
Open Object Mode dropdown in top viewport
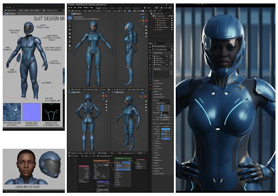point(76,11)
